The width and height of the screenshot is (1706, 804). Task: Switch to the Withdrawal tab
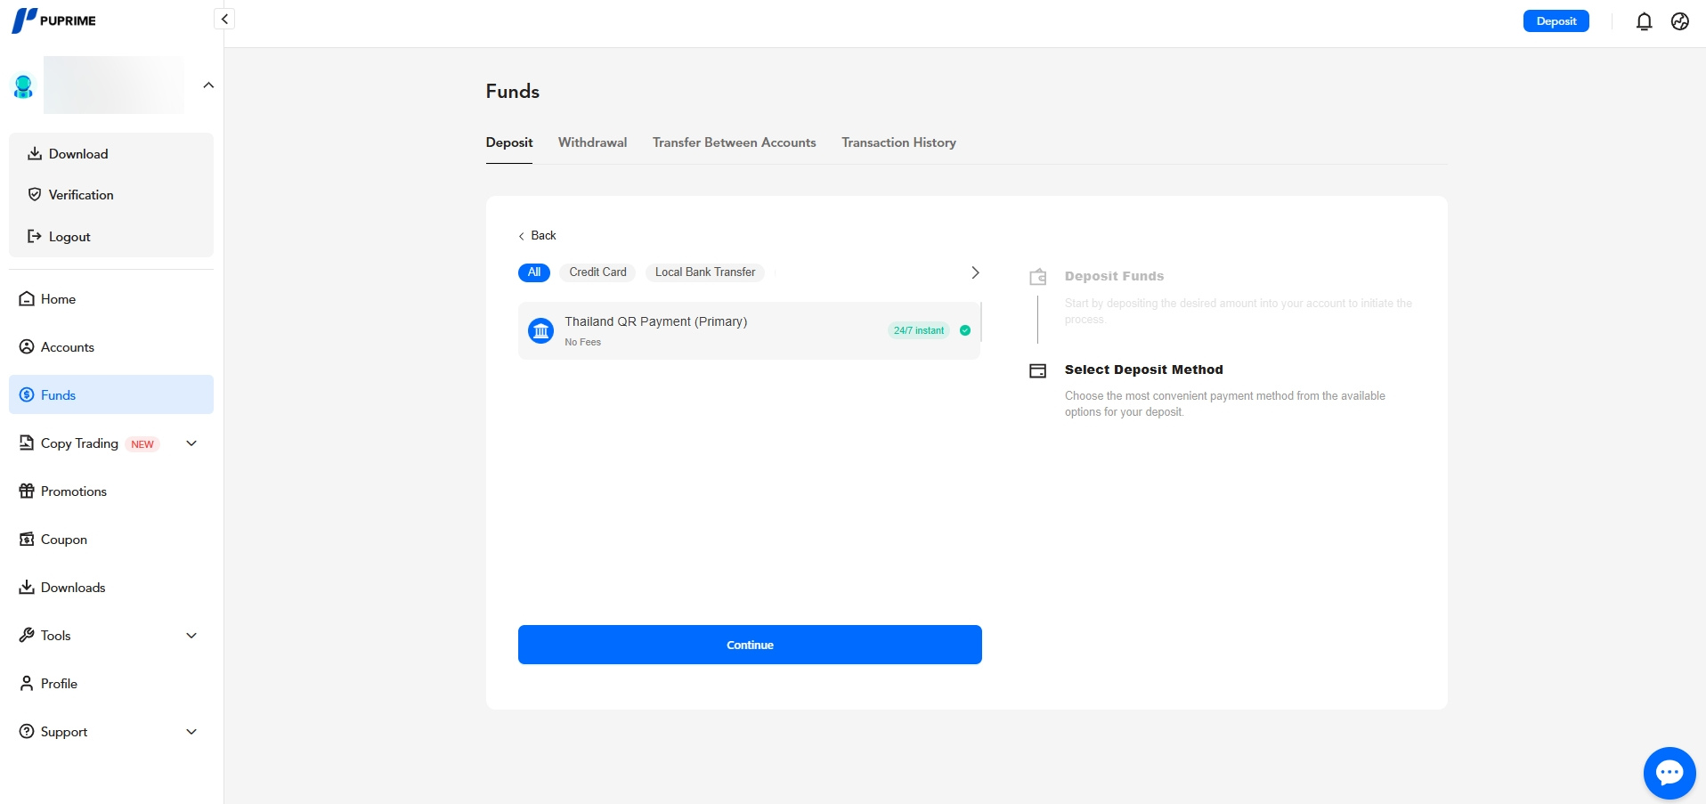[592, 142]
